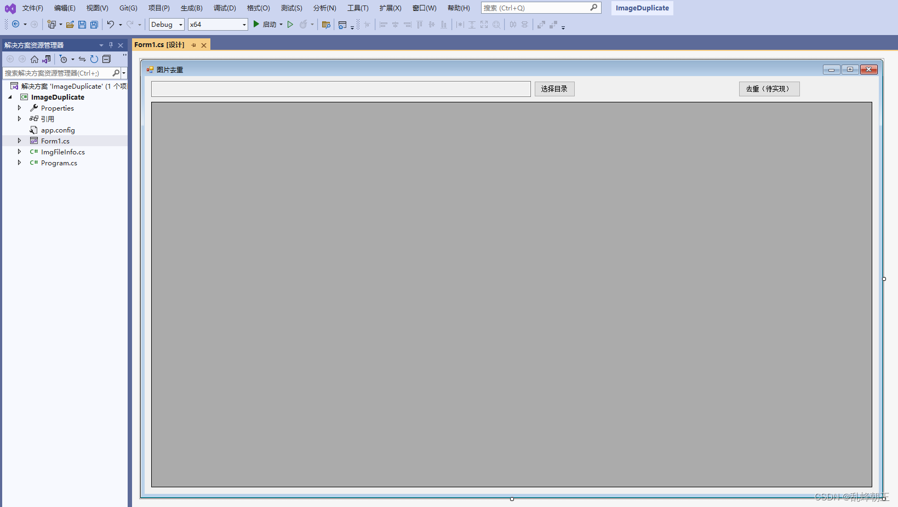Select the Form1.cs [设计] tab
Screen dimensions: 898x507
pos(159,45)
